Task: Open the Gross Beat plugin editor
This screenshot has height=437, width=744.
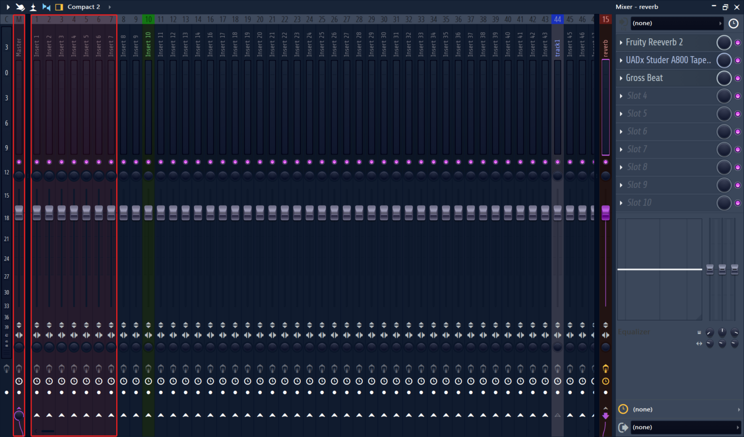Action: click(x=644, y=78)
